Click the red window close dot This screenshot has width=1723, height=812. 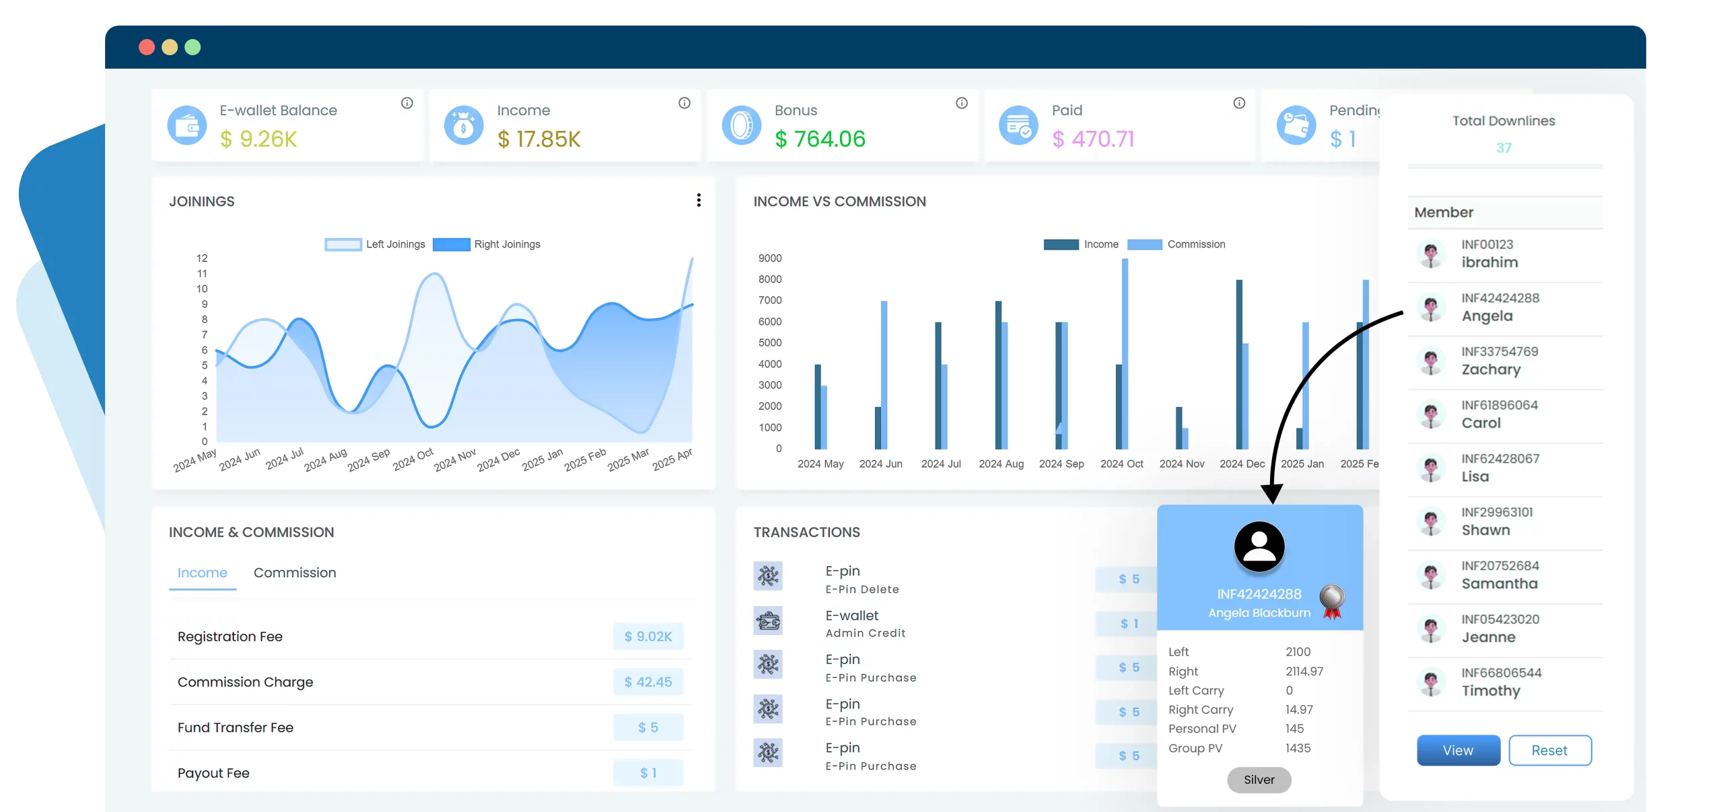click(147, 47)
